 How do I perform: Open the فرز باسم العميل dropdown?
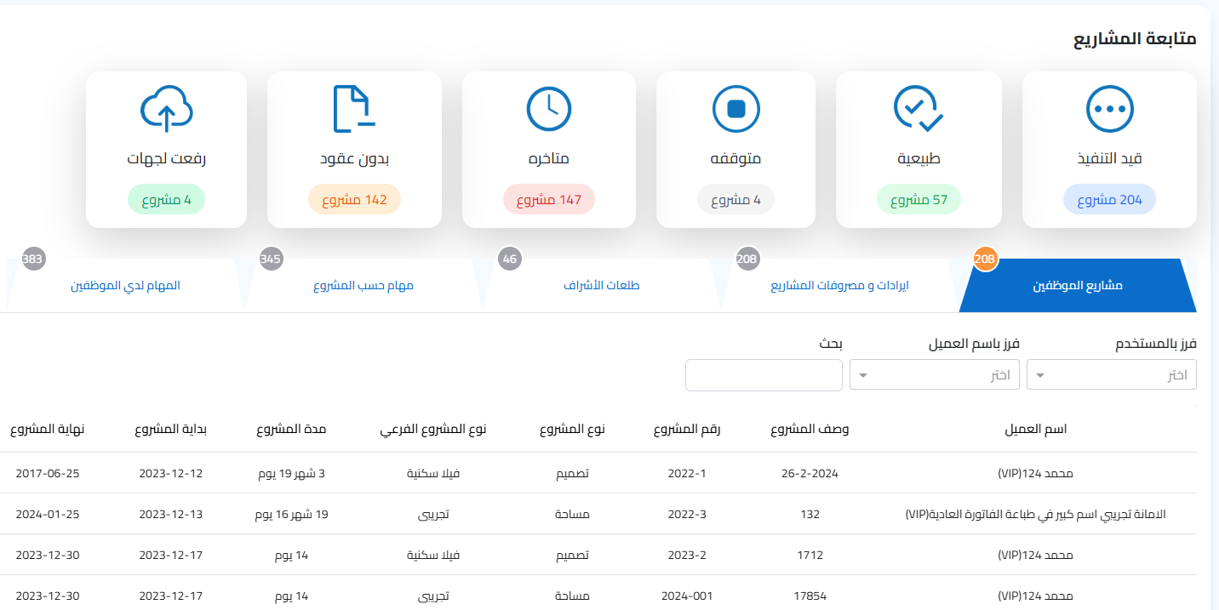point(935,375)
